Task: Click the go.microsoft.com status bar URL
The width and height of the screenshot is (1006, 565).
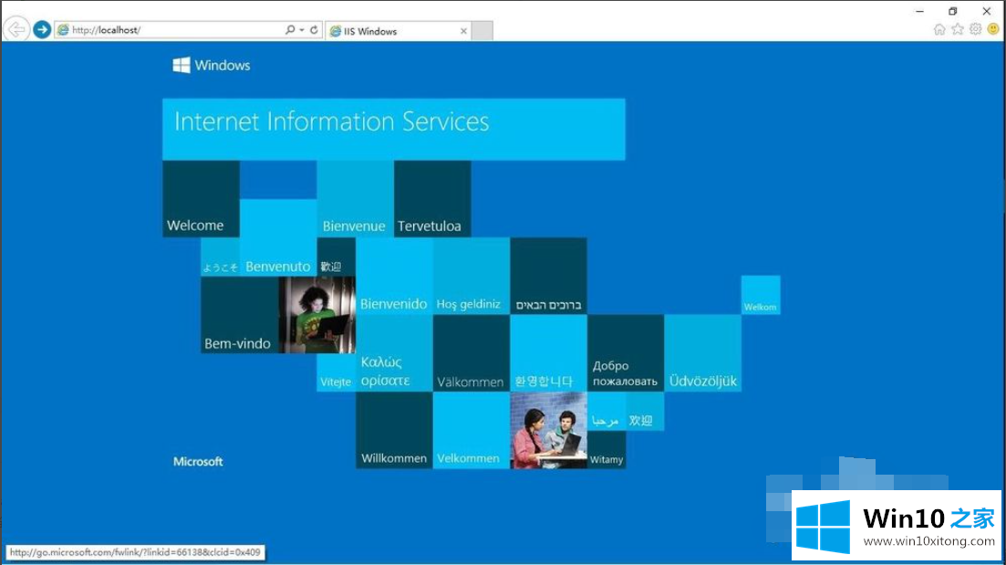Action: [x=135, y=552]
